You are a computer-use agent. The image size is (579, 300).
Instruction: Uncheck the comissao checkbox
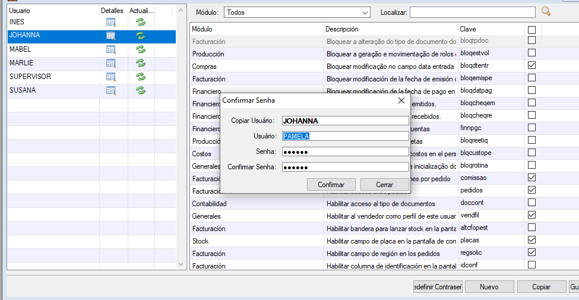point(531,178)
